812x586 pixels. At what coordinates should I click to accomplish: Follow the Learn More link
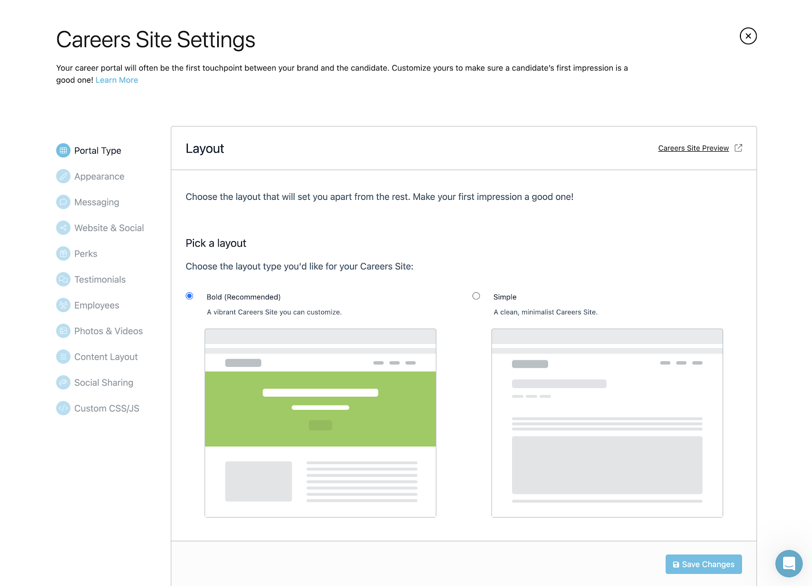pyautogui.click(x=117, y=80)
